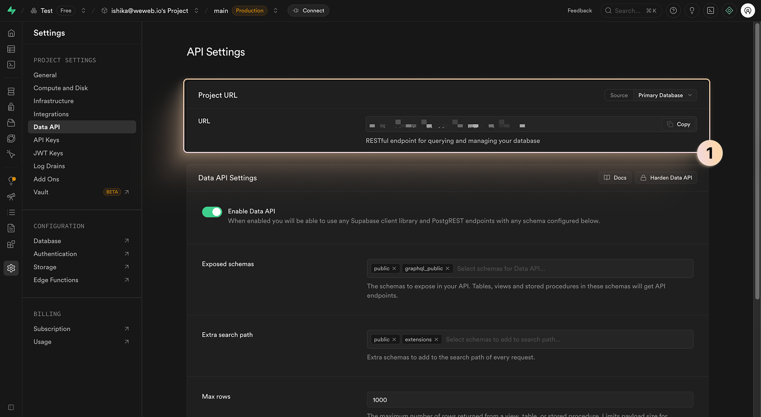
Task: Go to JWT Keys settings
Action: click(x=48, y=153)
